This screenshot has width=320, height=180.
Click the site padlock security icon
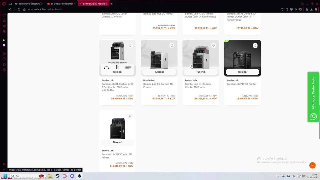[x=24, y=9]
